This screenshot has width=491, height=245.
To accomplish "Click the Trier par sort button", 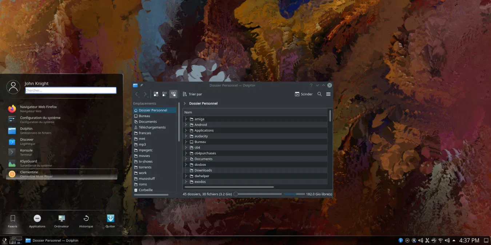I will point(192,94).
